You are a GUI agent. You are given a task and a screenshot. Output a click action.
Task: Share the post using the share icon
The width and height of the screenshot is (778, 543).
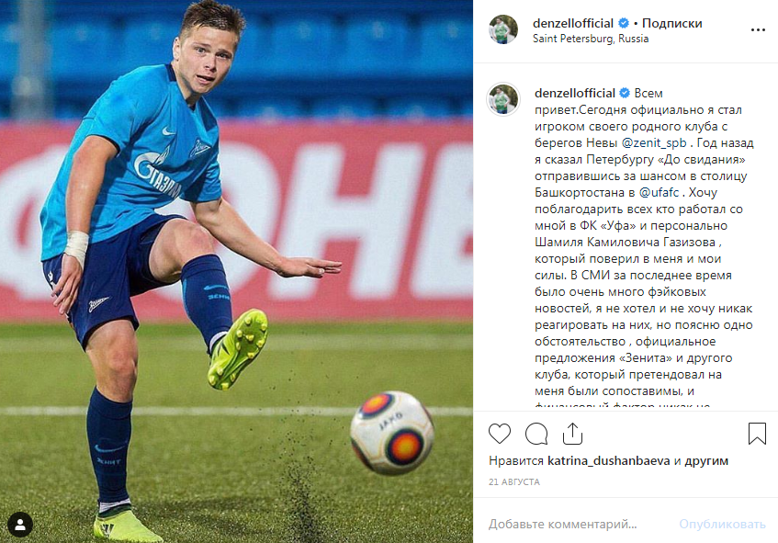click(572, 434)
